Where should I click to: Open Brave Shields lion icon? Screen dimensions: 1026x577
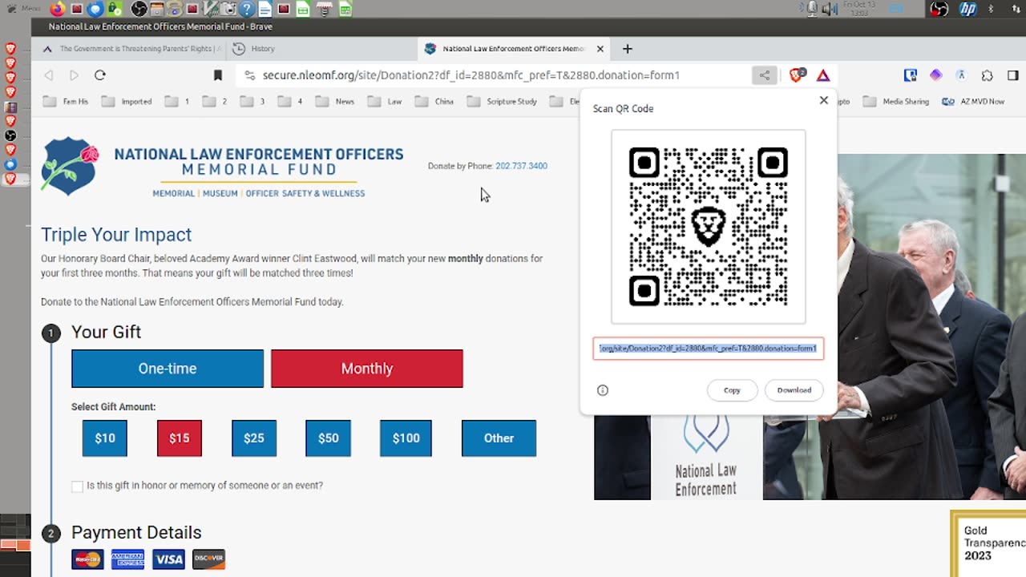click(797, 75)
